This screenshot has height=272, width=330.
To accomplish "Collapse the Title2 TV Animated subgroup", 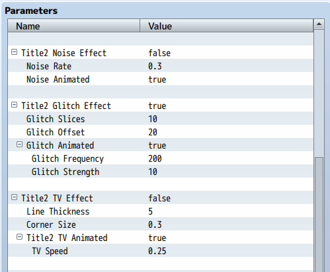I will coord(19,237).
